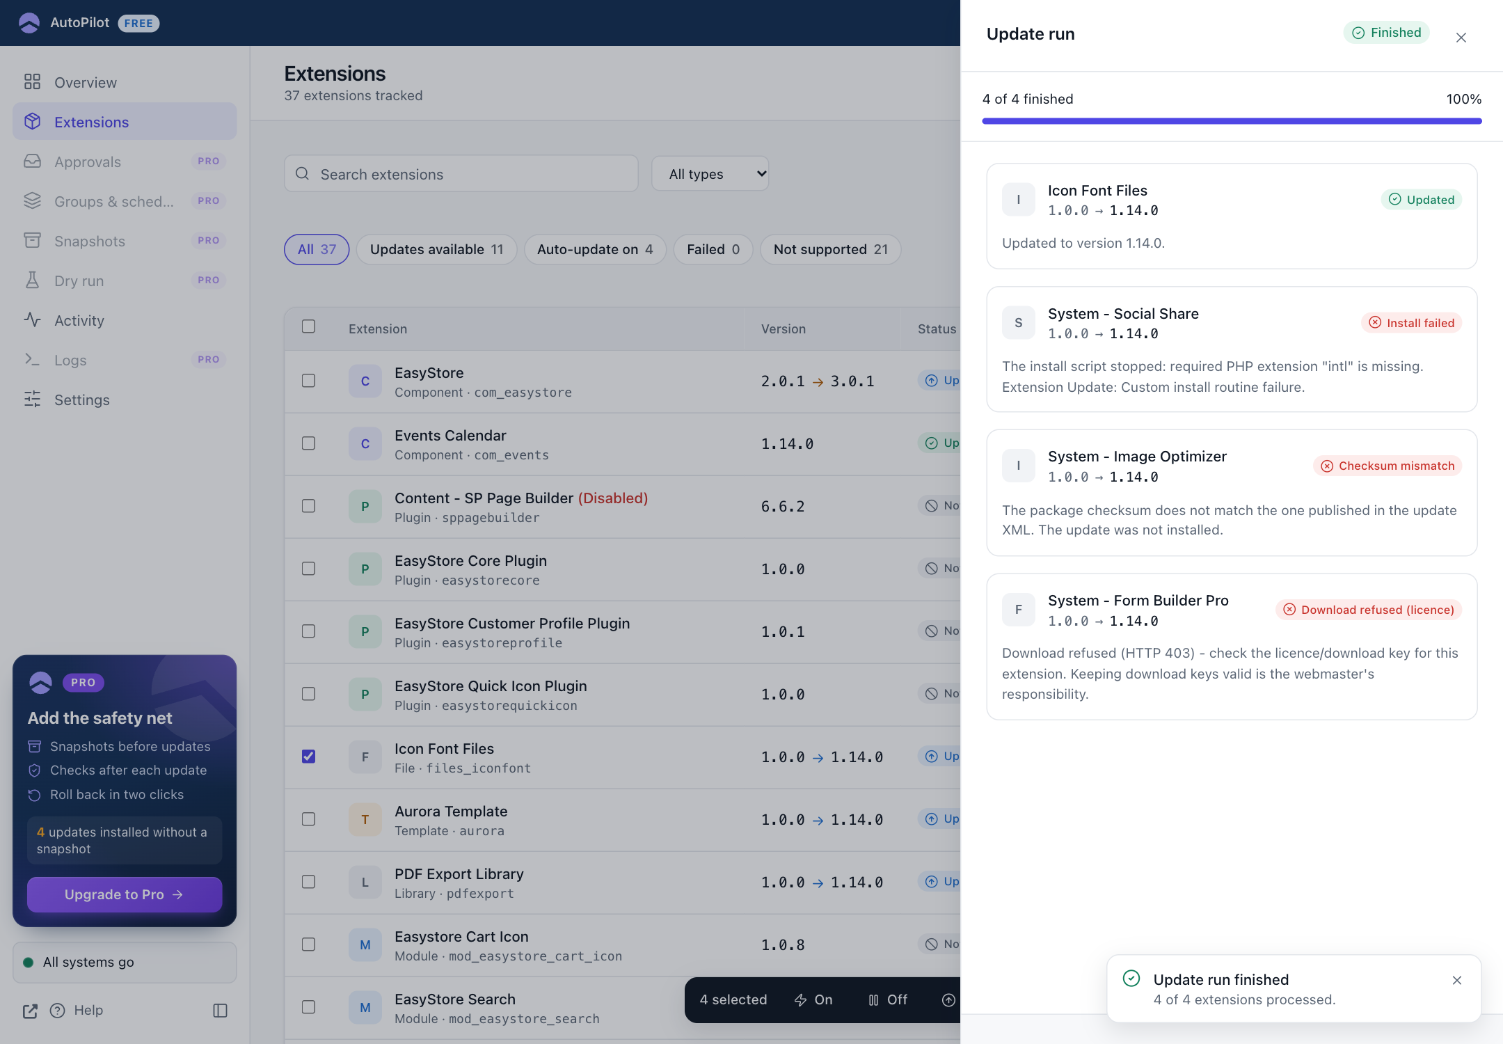This screenshot has width=1503, height=1044.
Task: Uncheck the Icon Font Files checkbox
Action: 308,757
